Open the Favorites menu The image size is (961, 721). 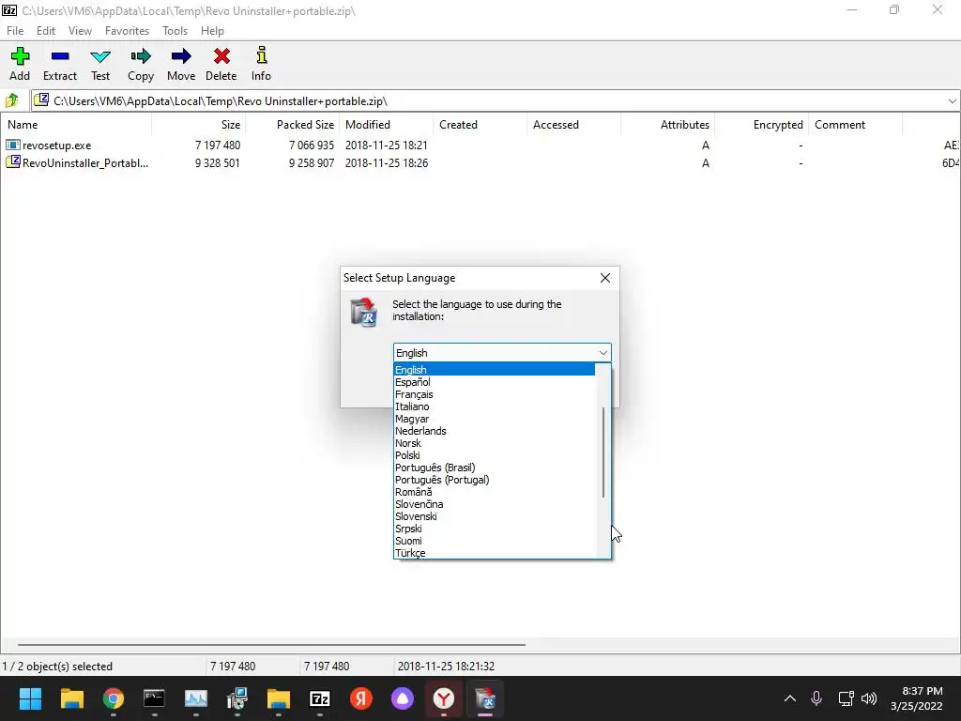(x=127, y=31)
